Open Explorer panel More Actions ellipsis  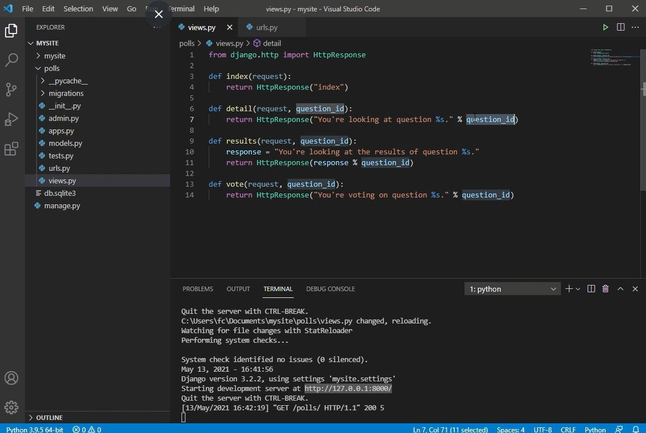[157, 27]
